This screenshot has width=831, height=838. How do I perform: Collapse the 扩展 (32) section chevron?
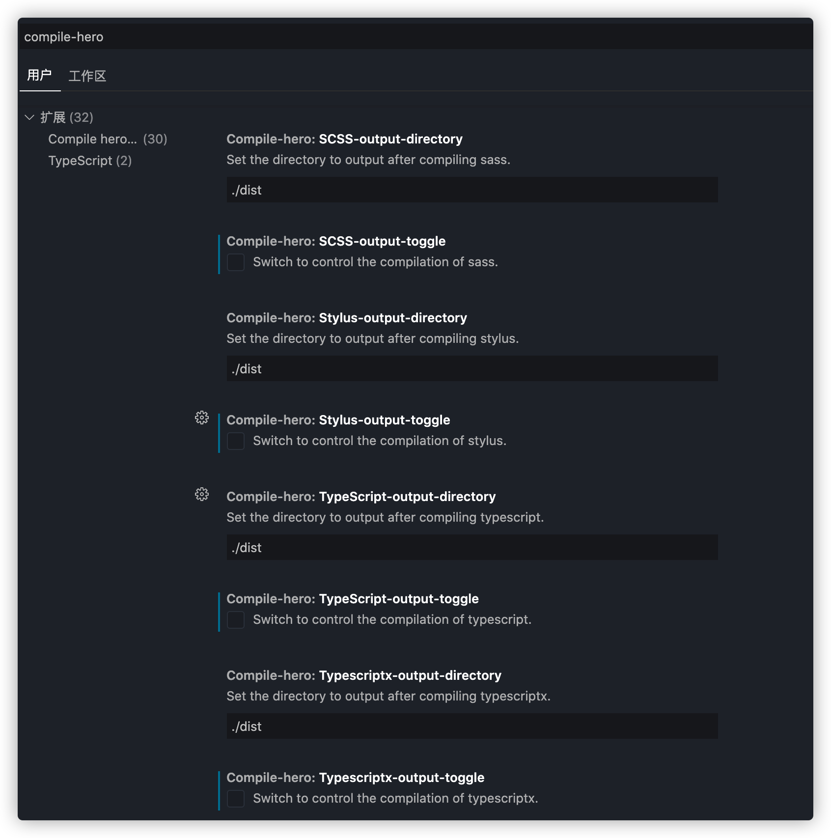click(29, 117)
